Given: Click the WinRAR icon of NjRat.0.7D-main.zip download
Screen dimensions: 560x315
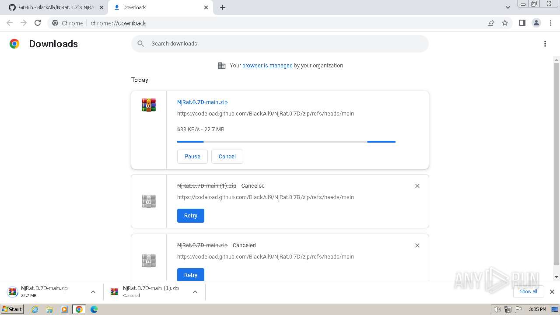Looking at the screenshot, I should click(149, 105).
